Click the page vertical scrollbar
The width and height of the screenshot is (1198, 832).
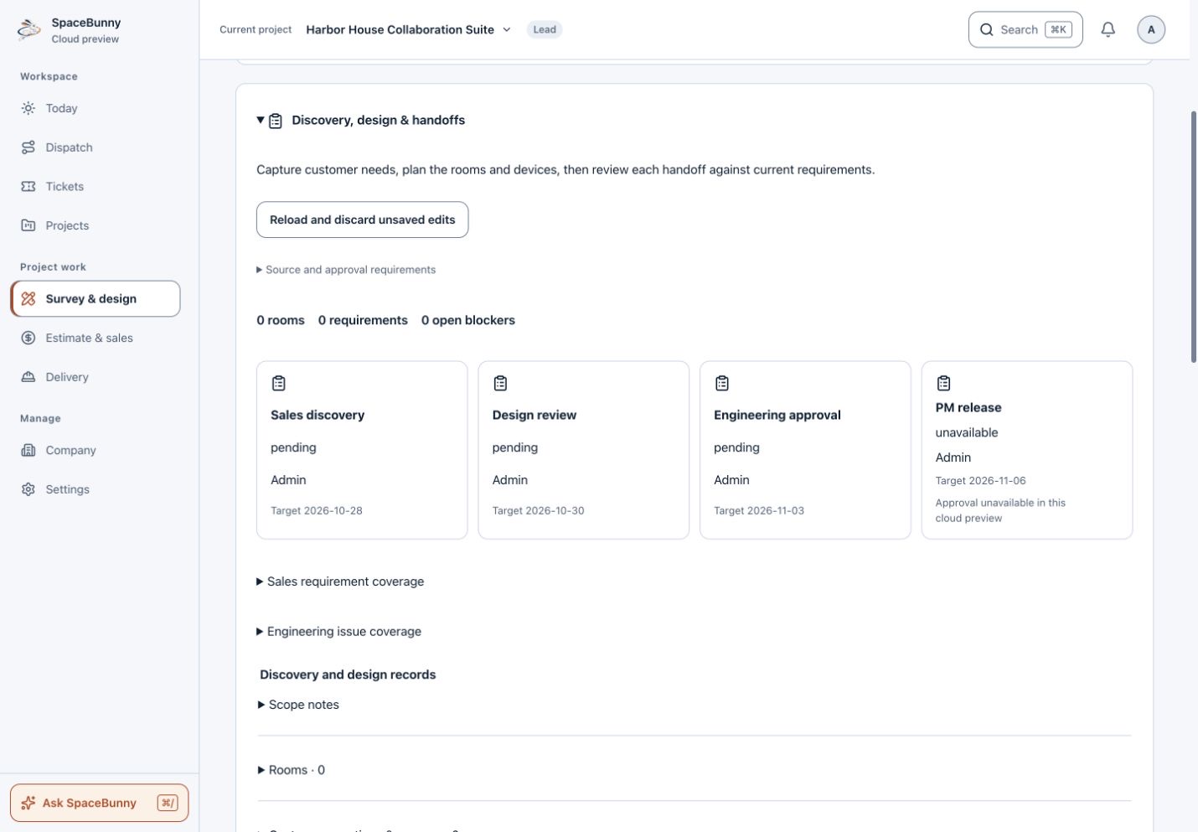[1193, 236]
